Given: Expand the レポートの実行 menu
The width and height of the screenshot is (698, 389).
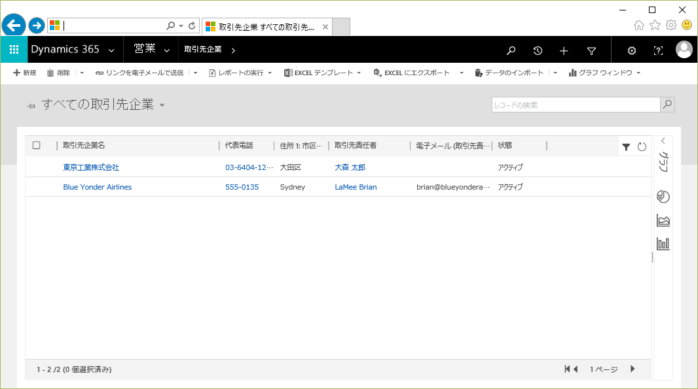Looking at the screenshot, I should point(270,73).
